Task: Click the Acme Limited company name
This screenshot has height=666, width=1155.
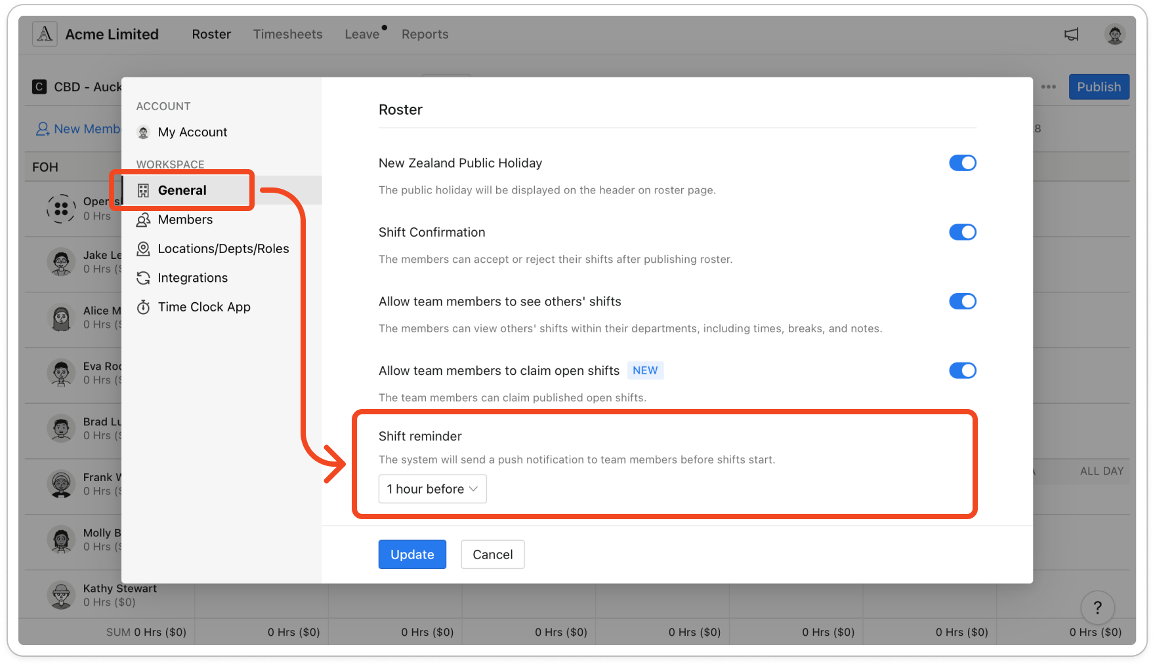Action: [112, 34]
